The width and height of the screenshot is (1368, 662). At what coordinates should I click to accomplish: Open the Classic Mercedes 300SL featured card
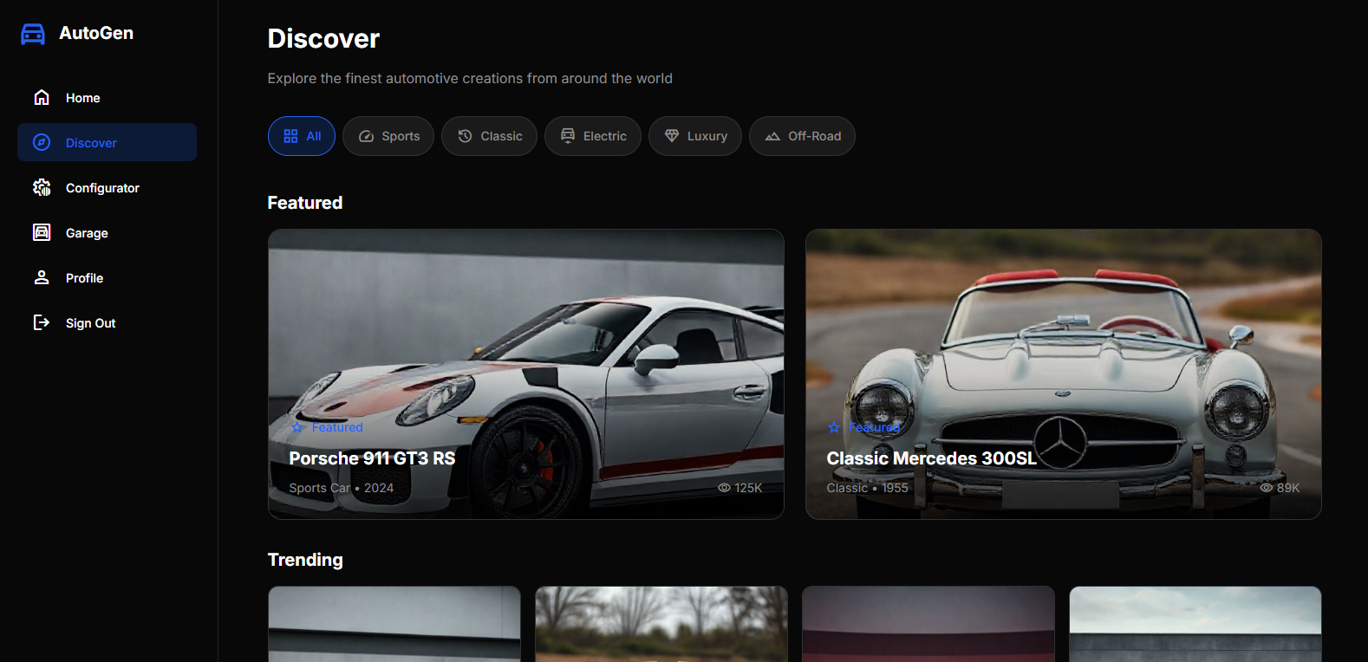[1064, 374]
